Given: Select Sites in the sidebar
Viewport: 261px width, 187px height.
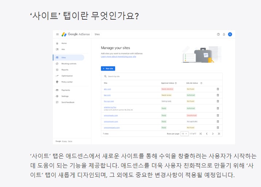Looking at the screenshot, I should pos(69,58).
